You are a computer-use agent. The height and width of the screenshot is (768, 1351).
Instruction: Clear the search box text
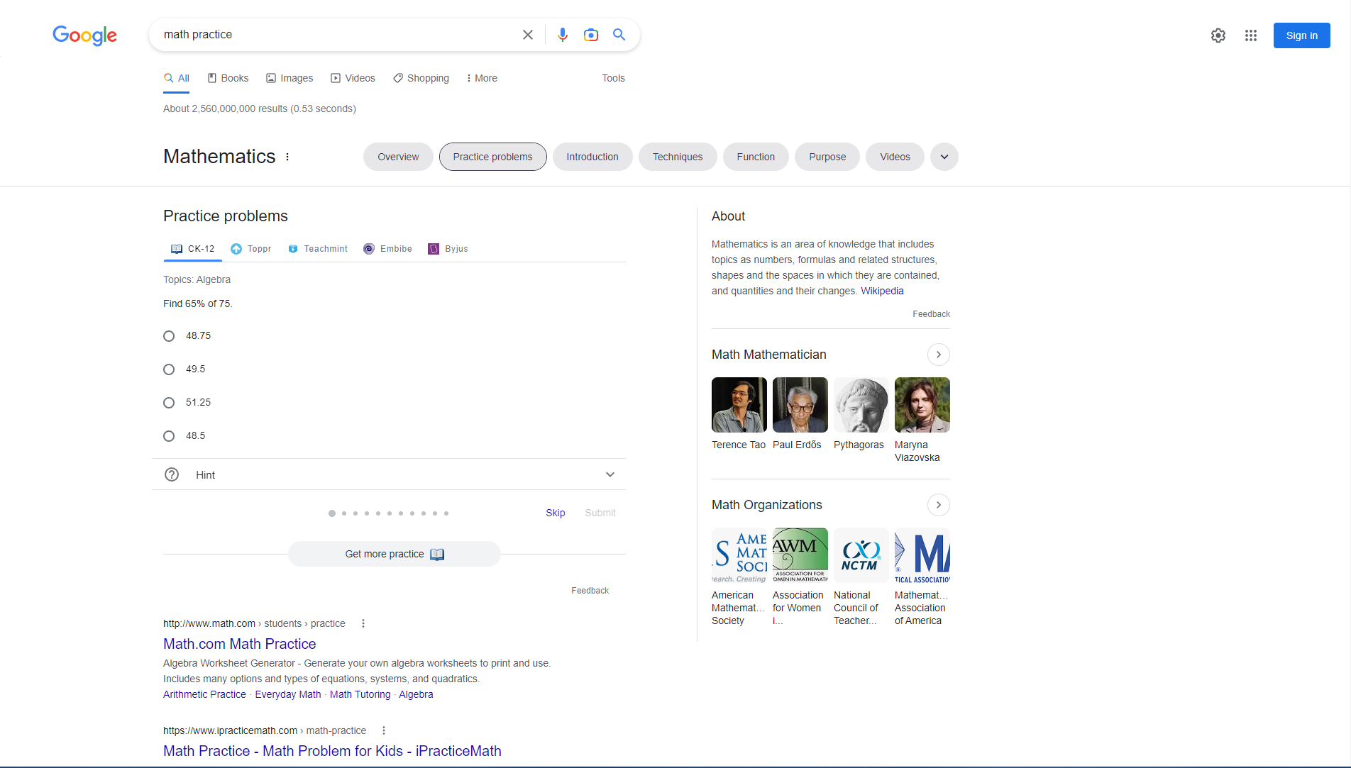[x=527, y=35]
